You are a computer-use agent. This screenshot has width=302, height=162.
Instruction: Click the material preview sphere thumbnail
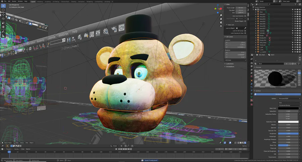(275, 78)
